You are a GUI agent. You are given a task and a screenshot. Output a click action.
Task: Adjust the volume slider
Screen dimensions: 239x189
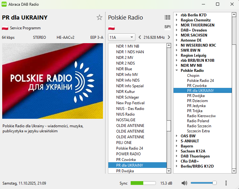[203, 183]
